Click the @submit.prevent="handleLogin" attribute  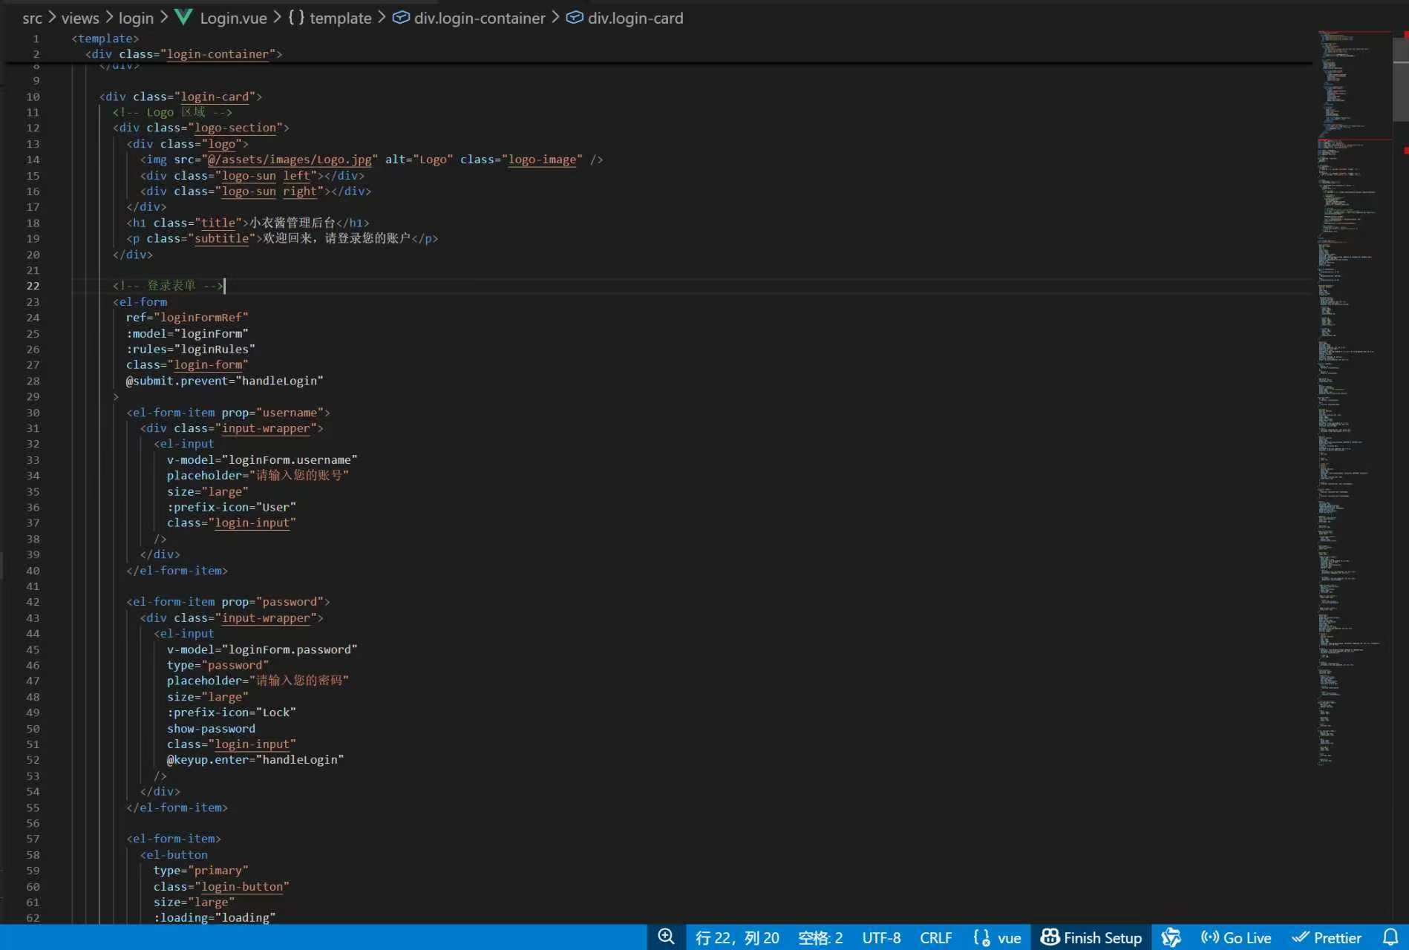click(224, 381)
